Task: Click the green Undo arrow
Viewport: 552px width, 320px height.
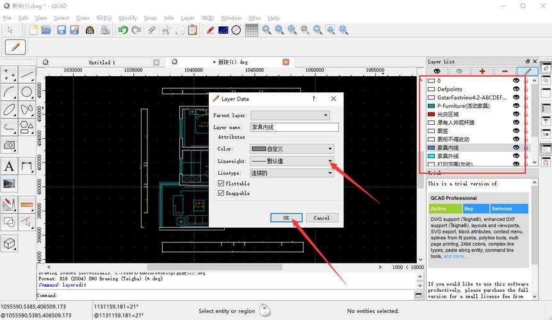Action: tap(123, 30)
